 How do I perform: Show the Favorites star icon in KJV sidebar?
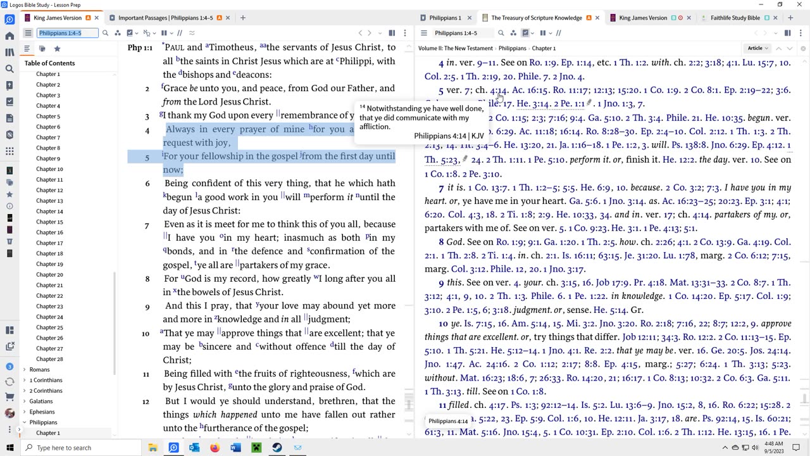pos(57,49)
